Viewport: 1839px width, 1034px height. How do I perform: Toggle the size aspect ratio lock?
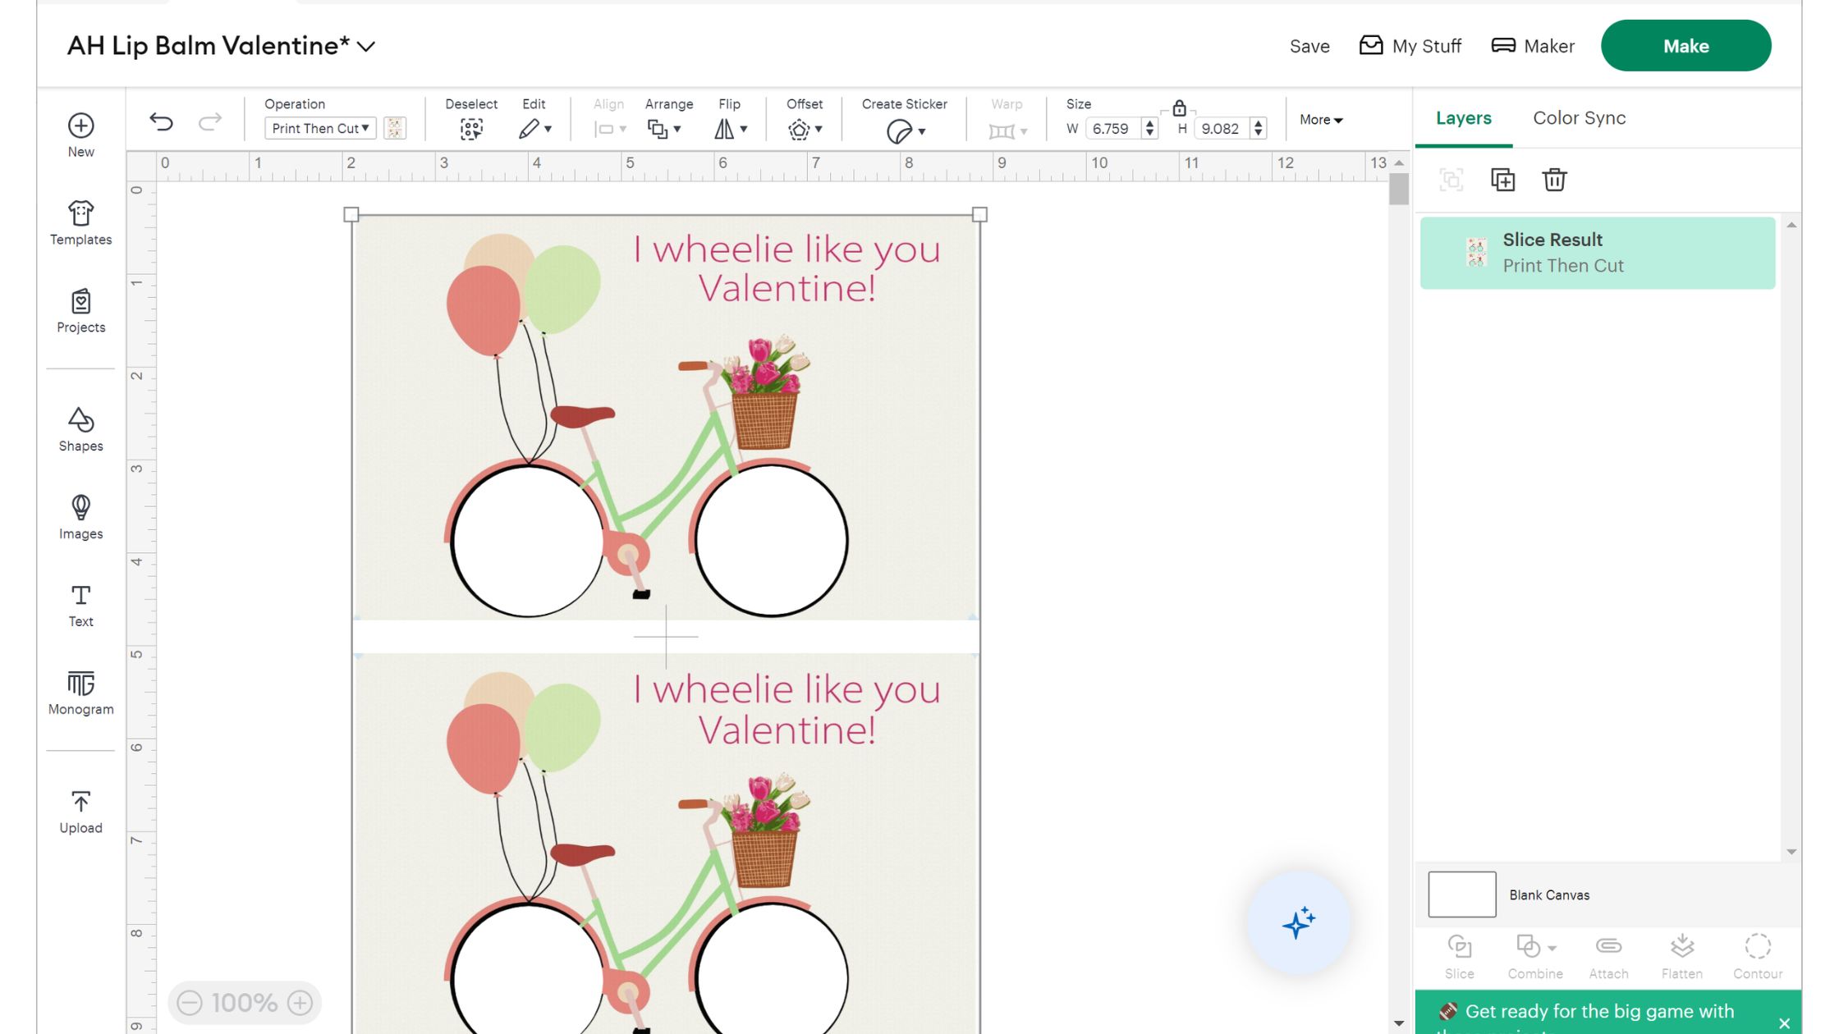(1179, 108)
